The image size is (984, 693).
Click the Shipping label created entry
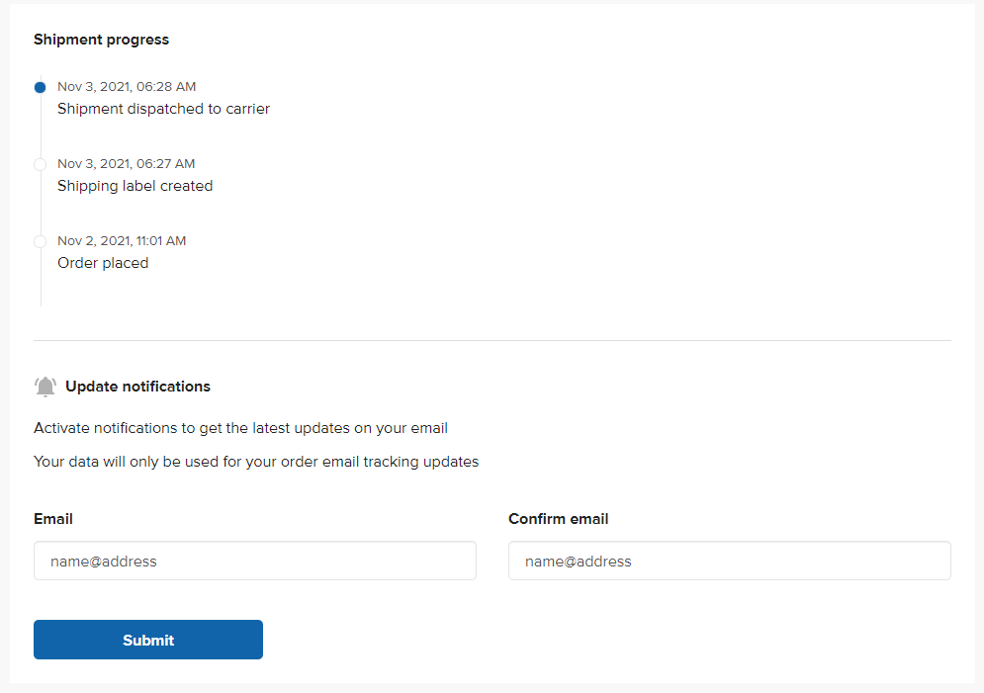(134, 186)
